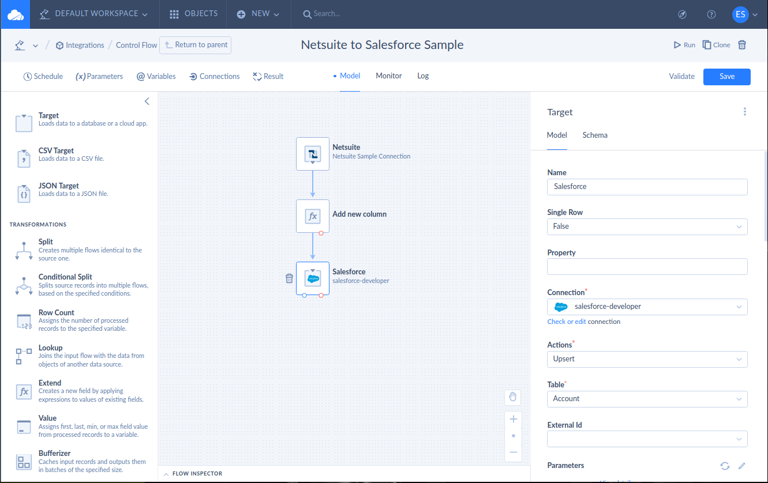The height and width of the screenshot is (483, 768).
Task: Collapse the components sidebar with the arrow
Action: point(147,101)
